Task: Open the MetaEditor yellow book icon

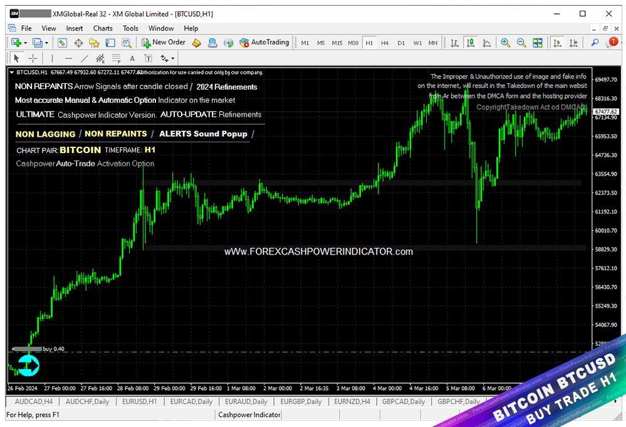Action: click(x=196, y=43)
